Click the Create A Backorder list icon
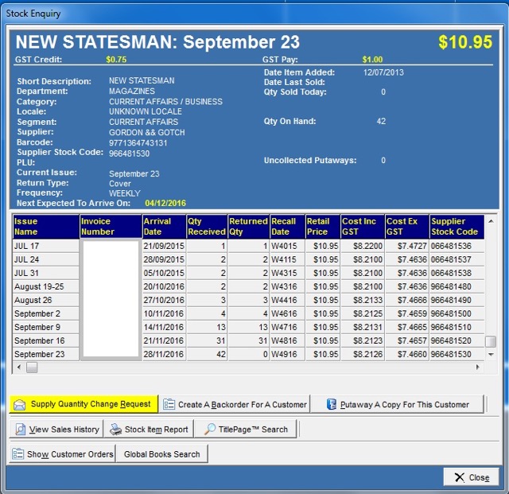 (169, 404)
